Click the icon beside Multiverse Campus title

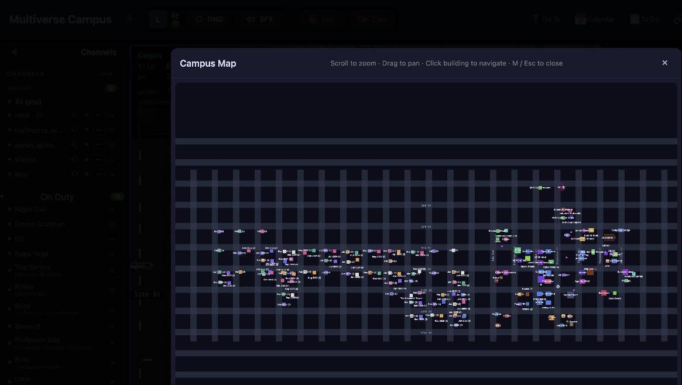(x=129, y=19)
